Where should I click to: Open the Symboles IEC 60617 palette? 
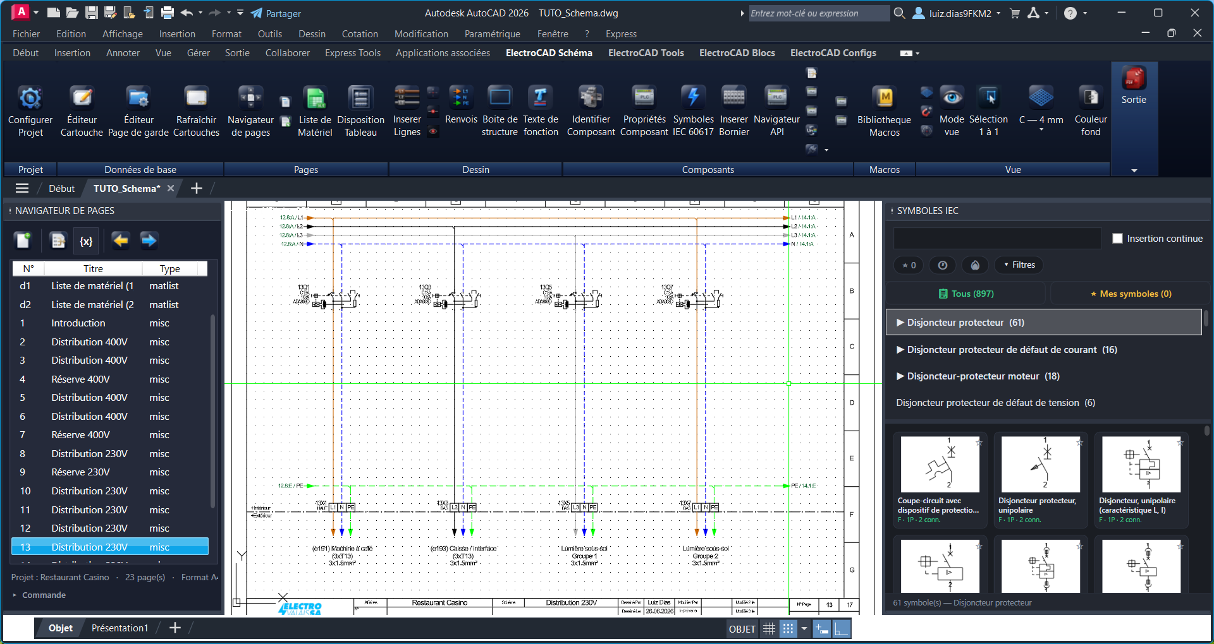[x=693, y=111]
